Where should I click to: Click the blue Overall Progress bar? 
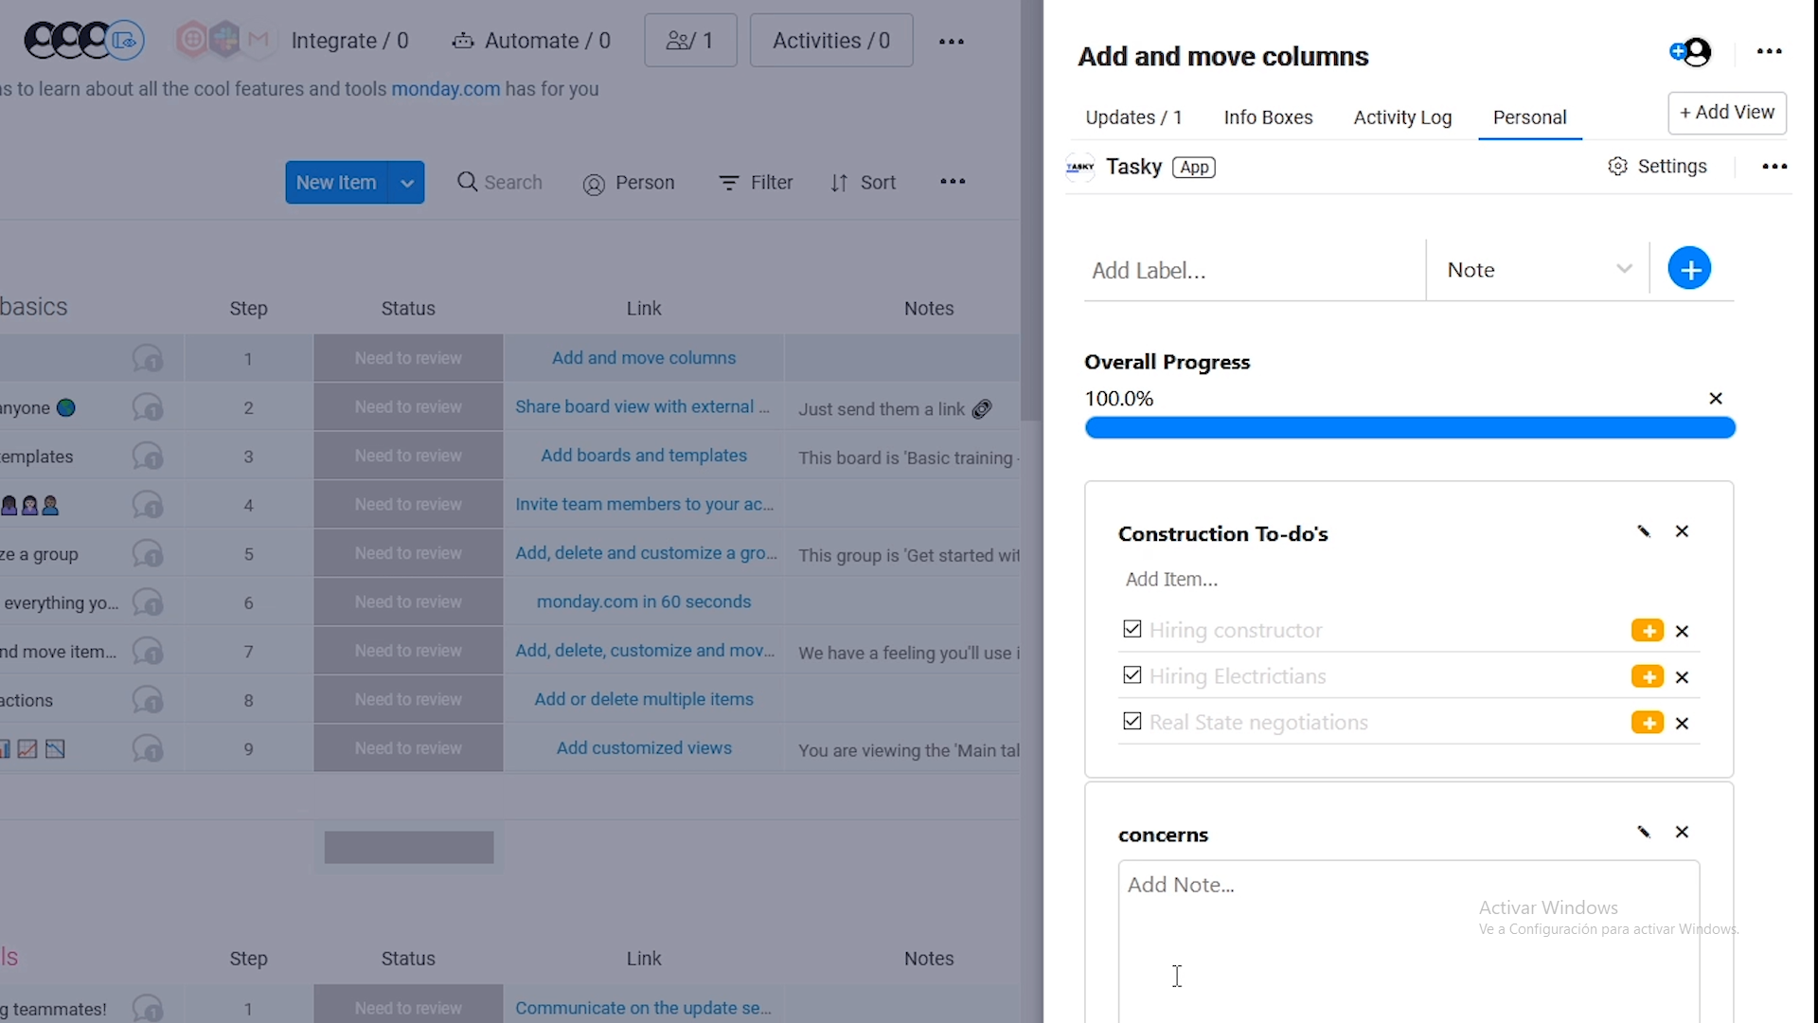(1409, 428)
